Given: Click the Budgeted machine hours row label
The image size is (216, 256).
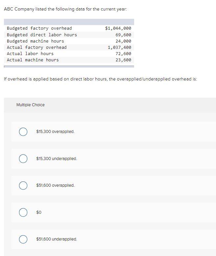Looking at the screenshot, I should coord(35,41).
